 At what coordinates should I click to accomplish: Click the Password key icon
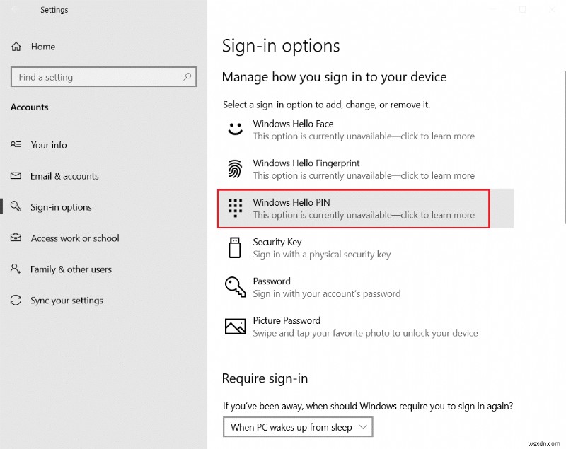click(235, 287)
